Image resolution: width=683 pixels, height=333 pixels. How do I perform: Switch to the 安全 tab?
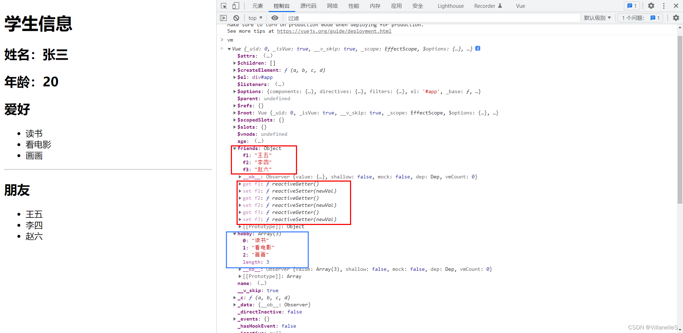click(418, 6)
